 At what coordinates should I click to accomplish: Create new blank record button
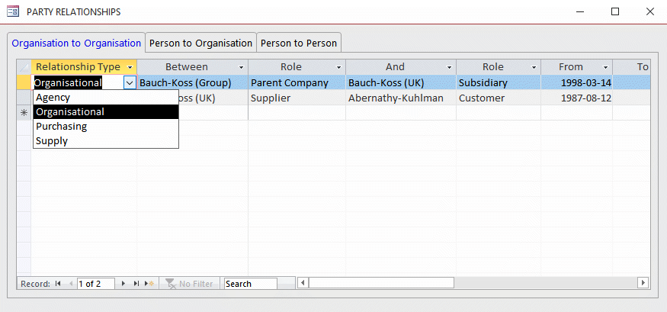(149, 284)
